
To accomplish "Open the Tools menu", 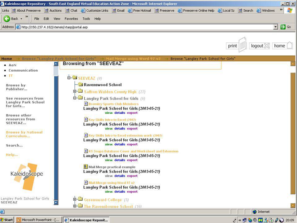I will tap(86, 19).
